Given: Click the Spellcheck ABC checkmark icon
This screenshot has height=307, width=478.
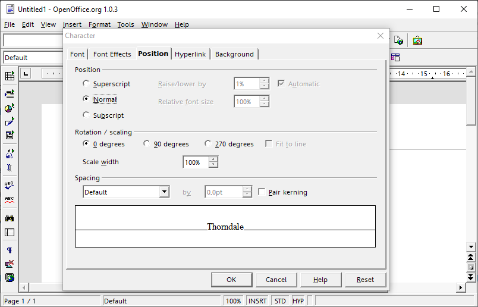Looking at the screenshot, I should point(10,185).
